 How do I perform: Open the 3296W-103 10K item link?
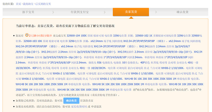coord(56,41)
